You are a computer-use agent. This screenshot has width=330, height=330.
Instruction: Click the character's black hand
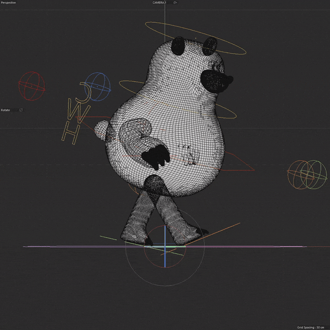(156, 157)
